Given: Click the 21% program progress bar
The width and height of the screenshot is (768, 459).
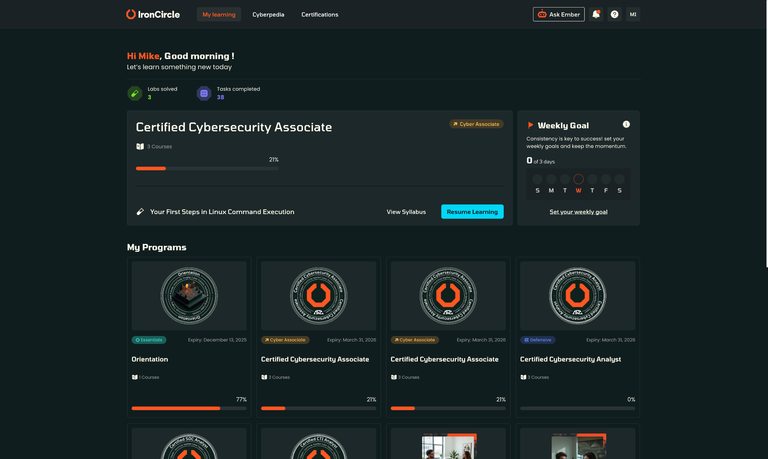Looking at the screenshot, I should coord(207,168).
